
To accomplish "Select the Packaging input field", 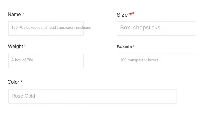I will (156, 61).
